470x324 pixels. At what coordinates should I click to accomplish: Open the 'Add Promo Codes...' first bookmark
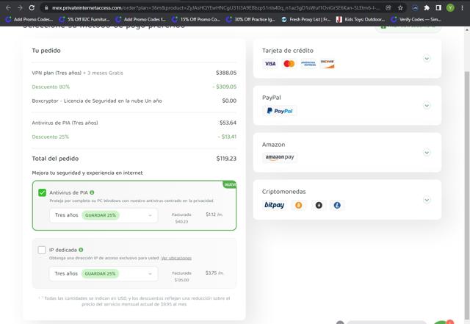point(29,20)
